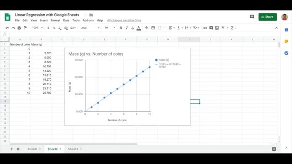Click the merge cells icon
The image size is (292, 164).
click(x=159, y=28)
